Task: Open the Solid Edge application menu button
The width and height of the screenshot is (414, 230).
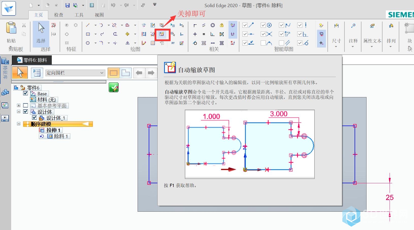Action: pyautogui.click(x=9, y=8)
